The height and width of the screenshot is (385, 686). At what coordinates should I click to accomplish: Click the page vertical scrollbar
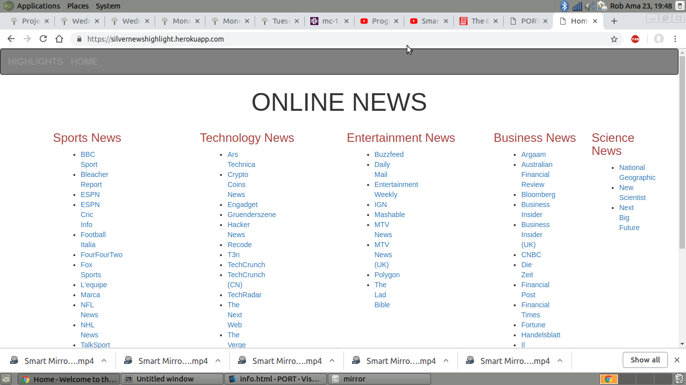pos(681,150)
